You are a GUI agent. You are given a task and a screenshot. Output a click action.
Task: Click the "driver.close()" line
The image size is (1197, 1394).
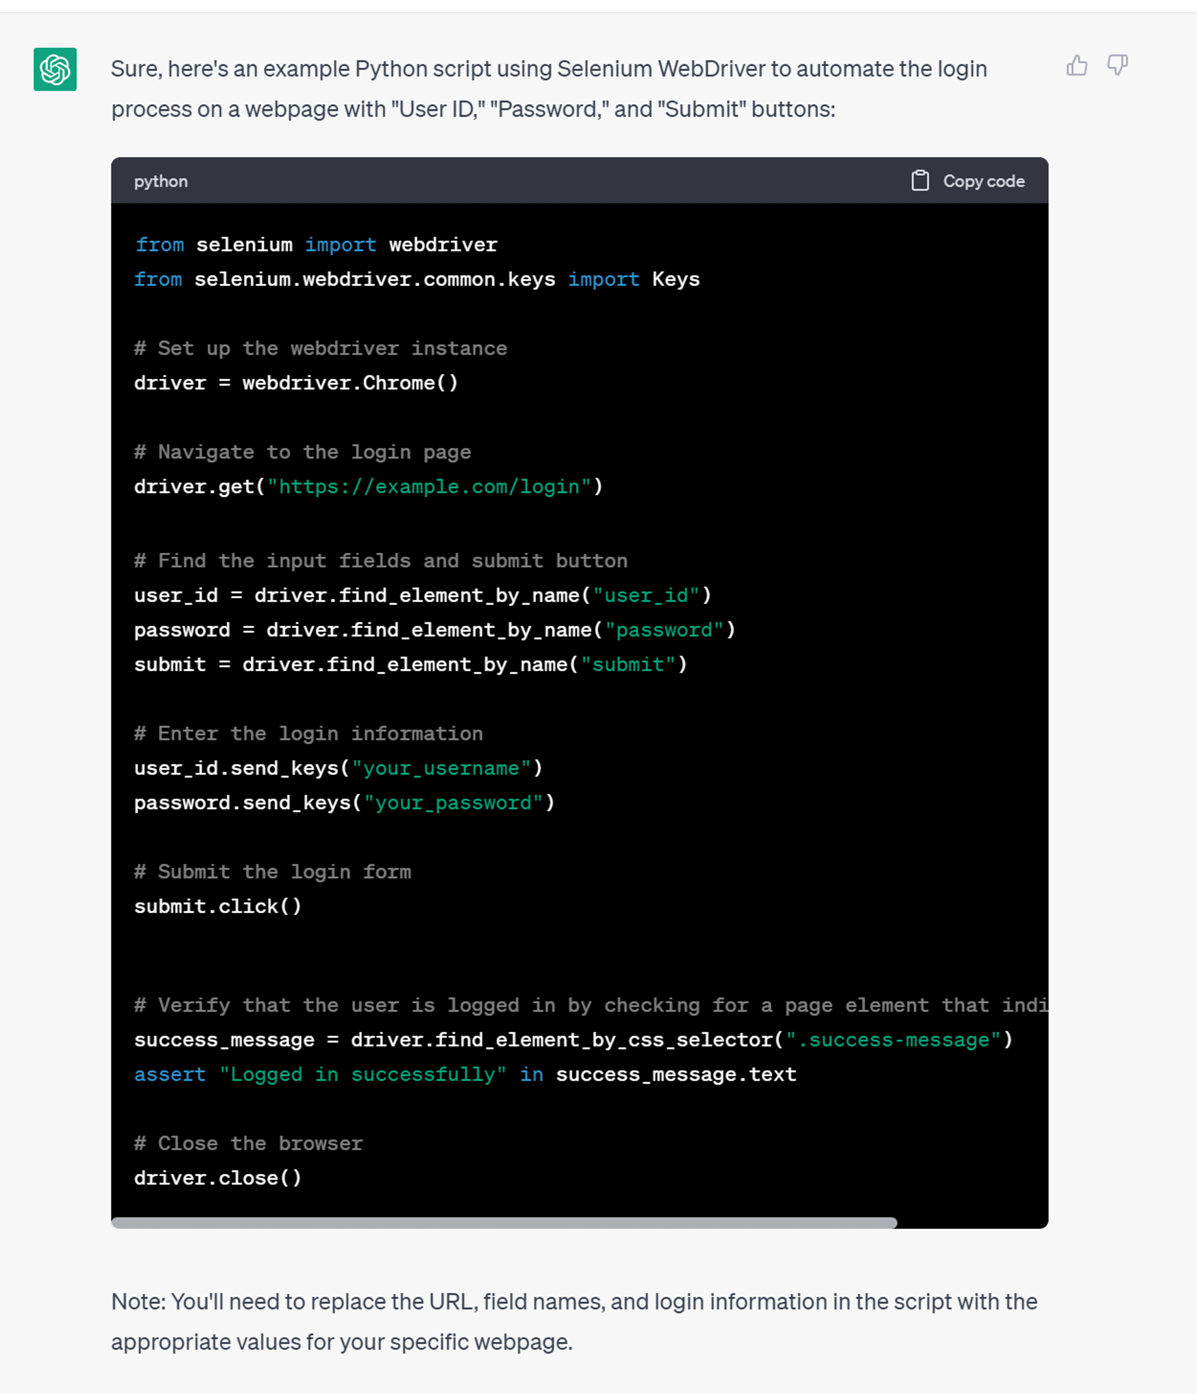pyautogui.click(x=218, y=1178)
